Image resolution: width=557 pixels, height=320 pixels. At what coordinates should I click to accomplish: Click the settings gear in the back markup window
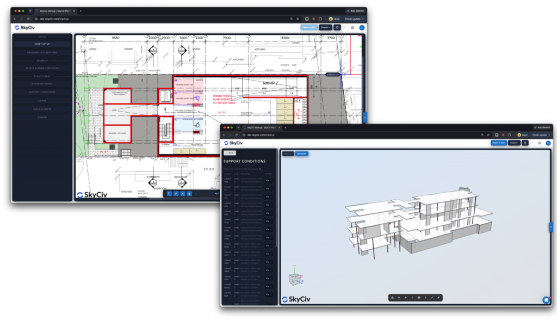pos(337,27)
